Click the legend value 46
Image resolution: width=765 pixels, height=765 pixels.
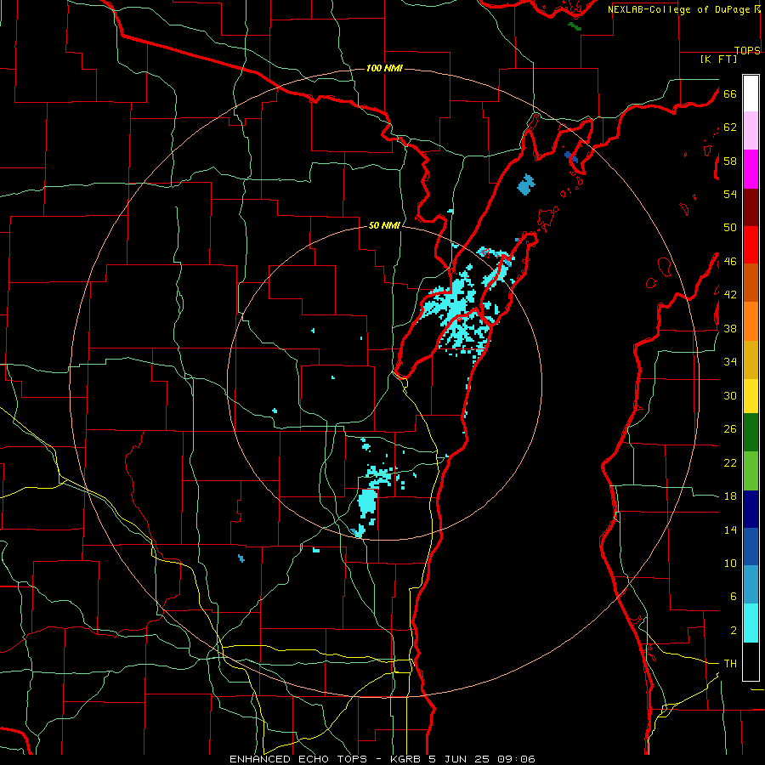pos(730,262)
